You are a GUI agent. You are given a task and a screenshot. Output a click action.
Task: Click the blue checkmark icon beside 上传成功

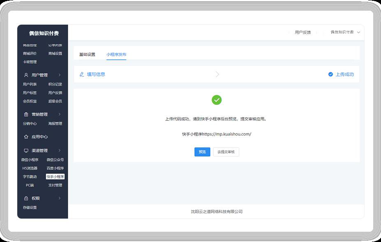(x=330, y=74)
